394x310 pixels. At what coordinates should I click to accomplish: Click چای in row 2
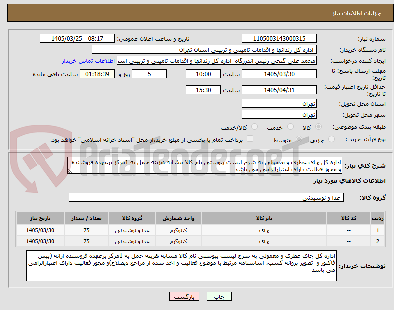[264, 241]
